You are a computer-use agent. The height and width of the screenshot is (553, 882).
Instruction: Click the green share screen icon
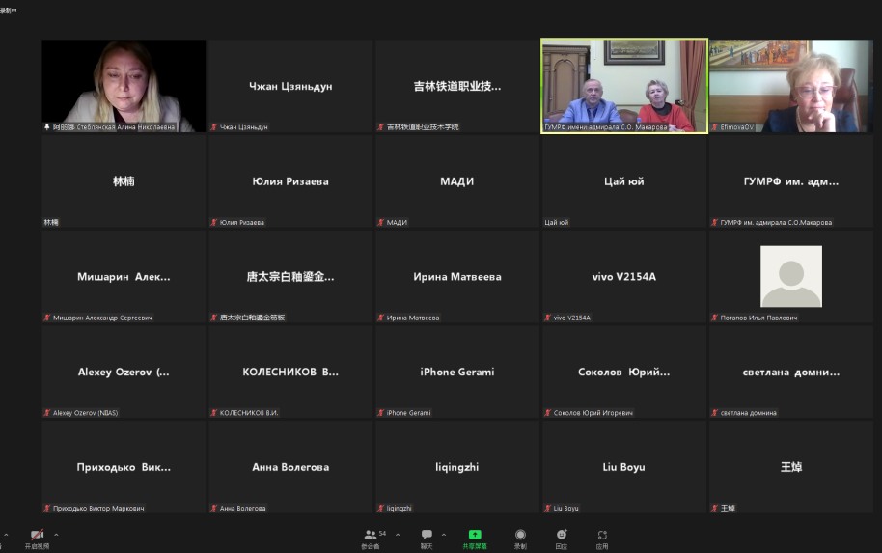pos(475,535)
